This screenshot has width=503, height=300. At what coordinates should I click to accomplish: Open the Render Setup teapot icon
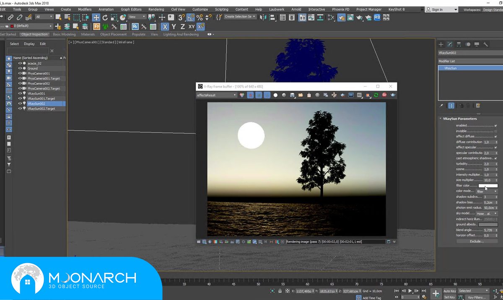click(x=342, y=17)
